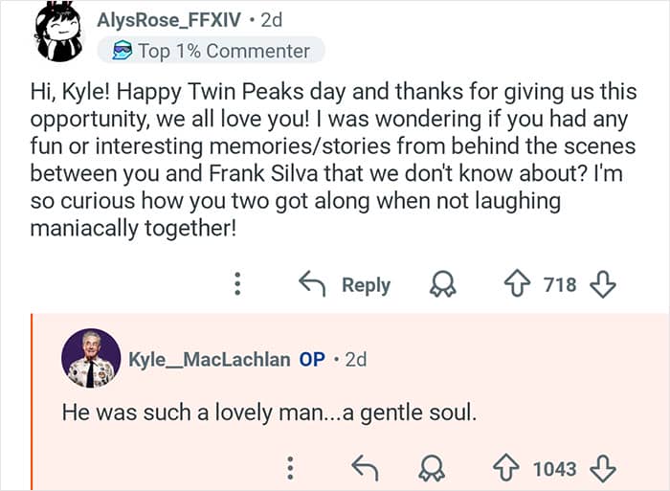Downvote Kyle__MacLachlan's reply
The height and width of the screenshot is (491, 670).
pyautogui.click(x=603, y=468)
